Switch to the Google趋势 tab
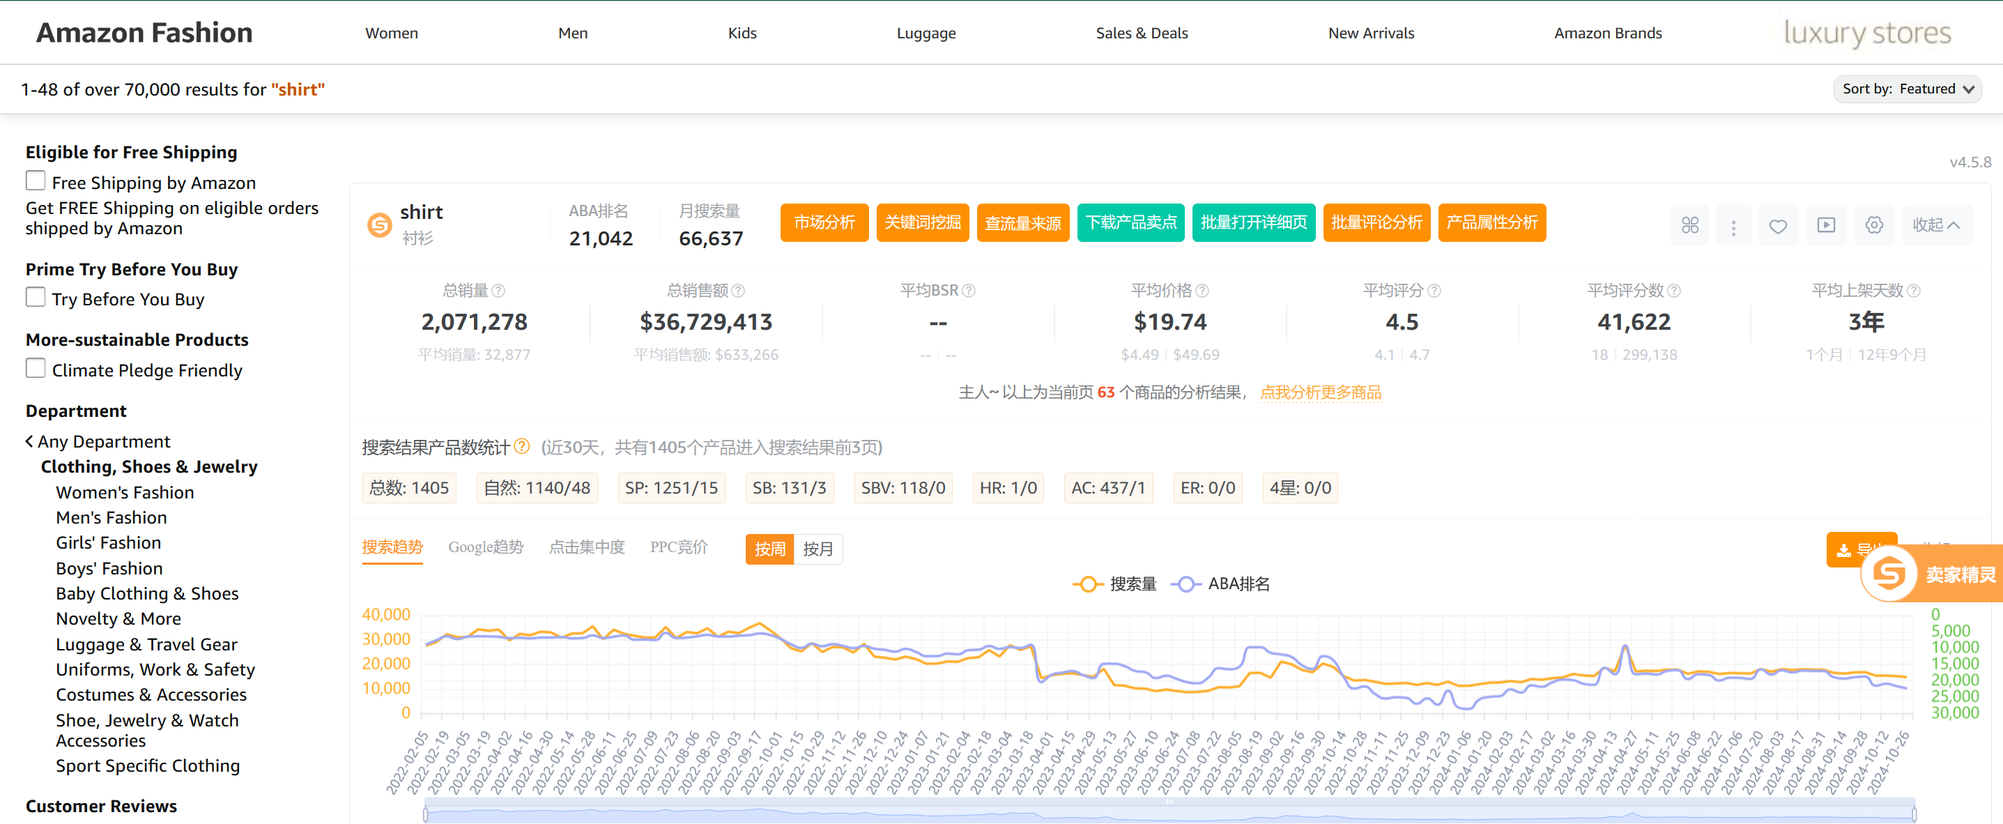 tap(485, 547)
